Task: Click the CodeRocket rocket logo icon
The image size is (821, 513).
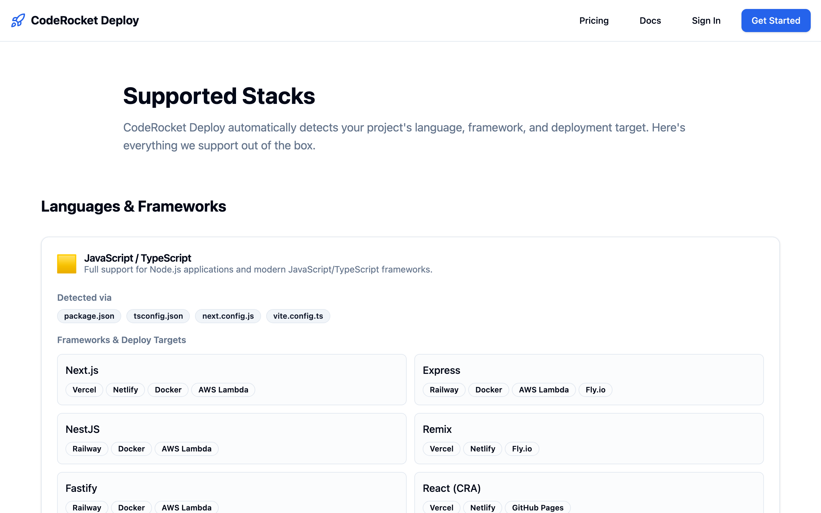Action: tap(18, 20)
